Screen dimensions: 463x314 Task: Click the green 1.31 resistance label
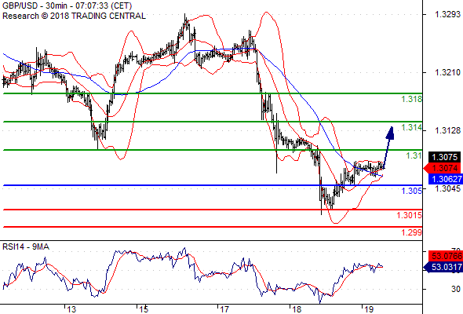(414, 155)
